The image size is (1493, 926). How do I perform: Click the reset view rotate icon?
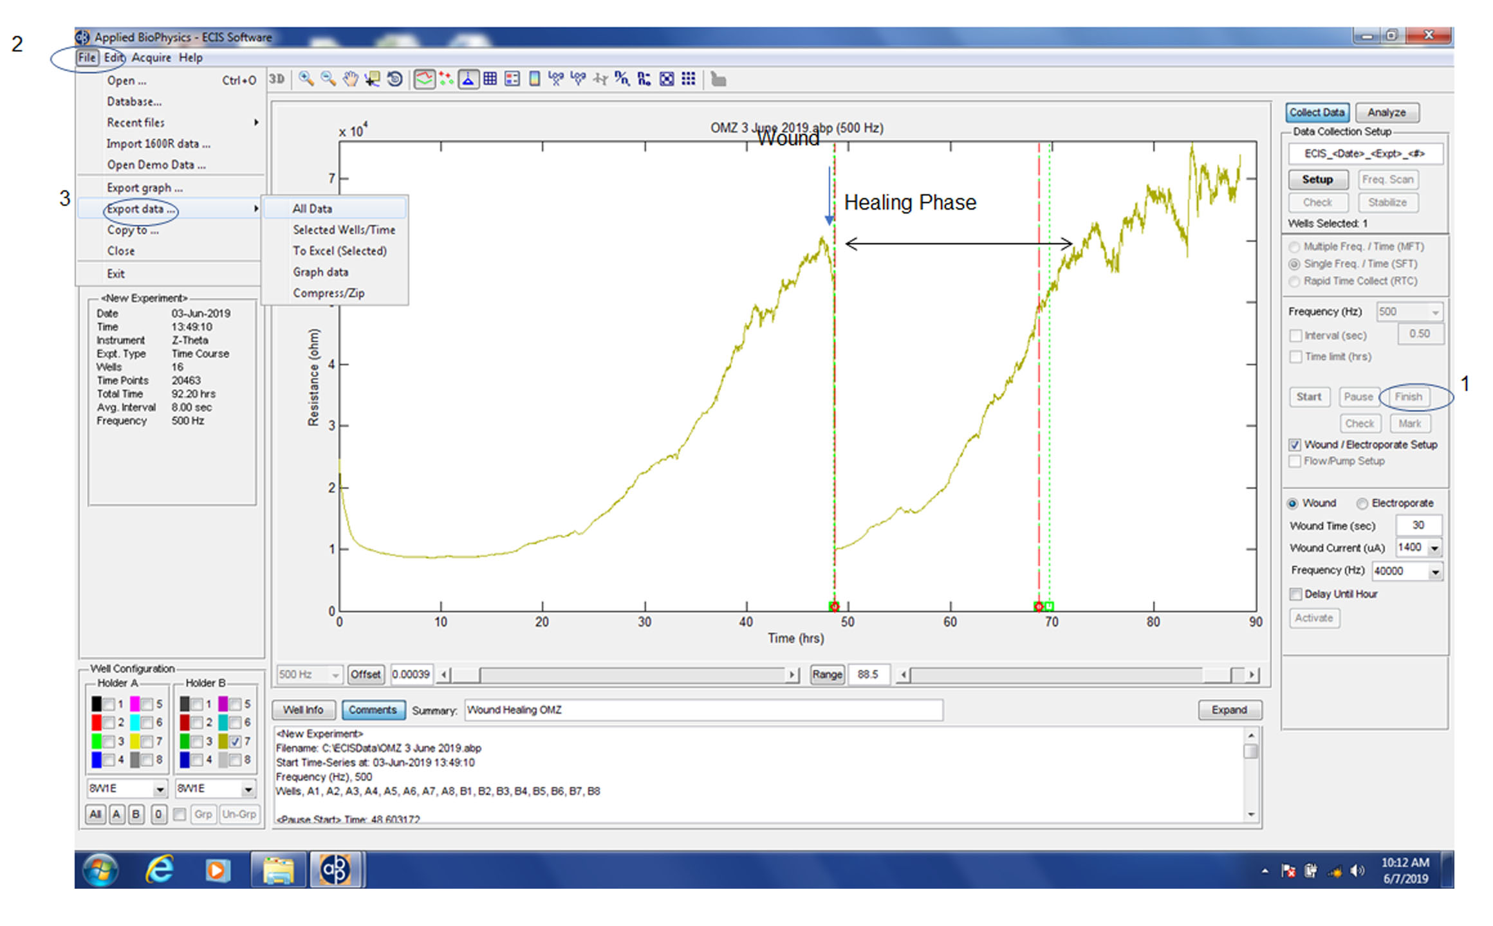(394, 79)
